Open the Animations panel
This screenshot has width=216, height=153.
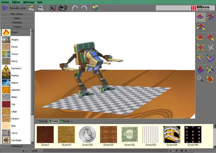17,146
